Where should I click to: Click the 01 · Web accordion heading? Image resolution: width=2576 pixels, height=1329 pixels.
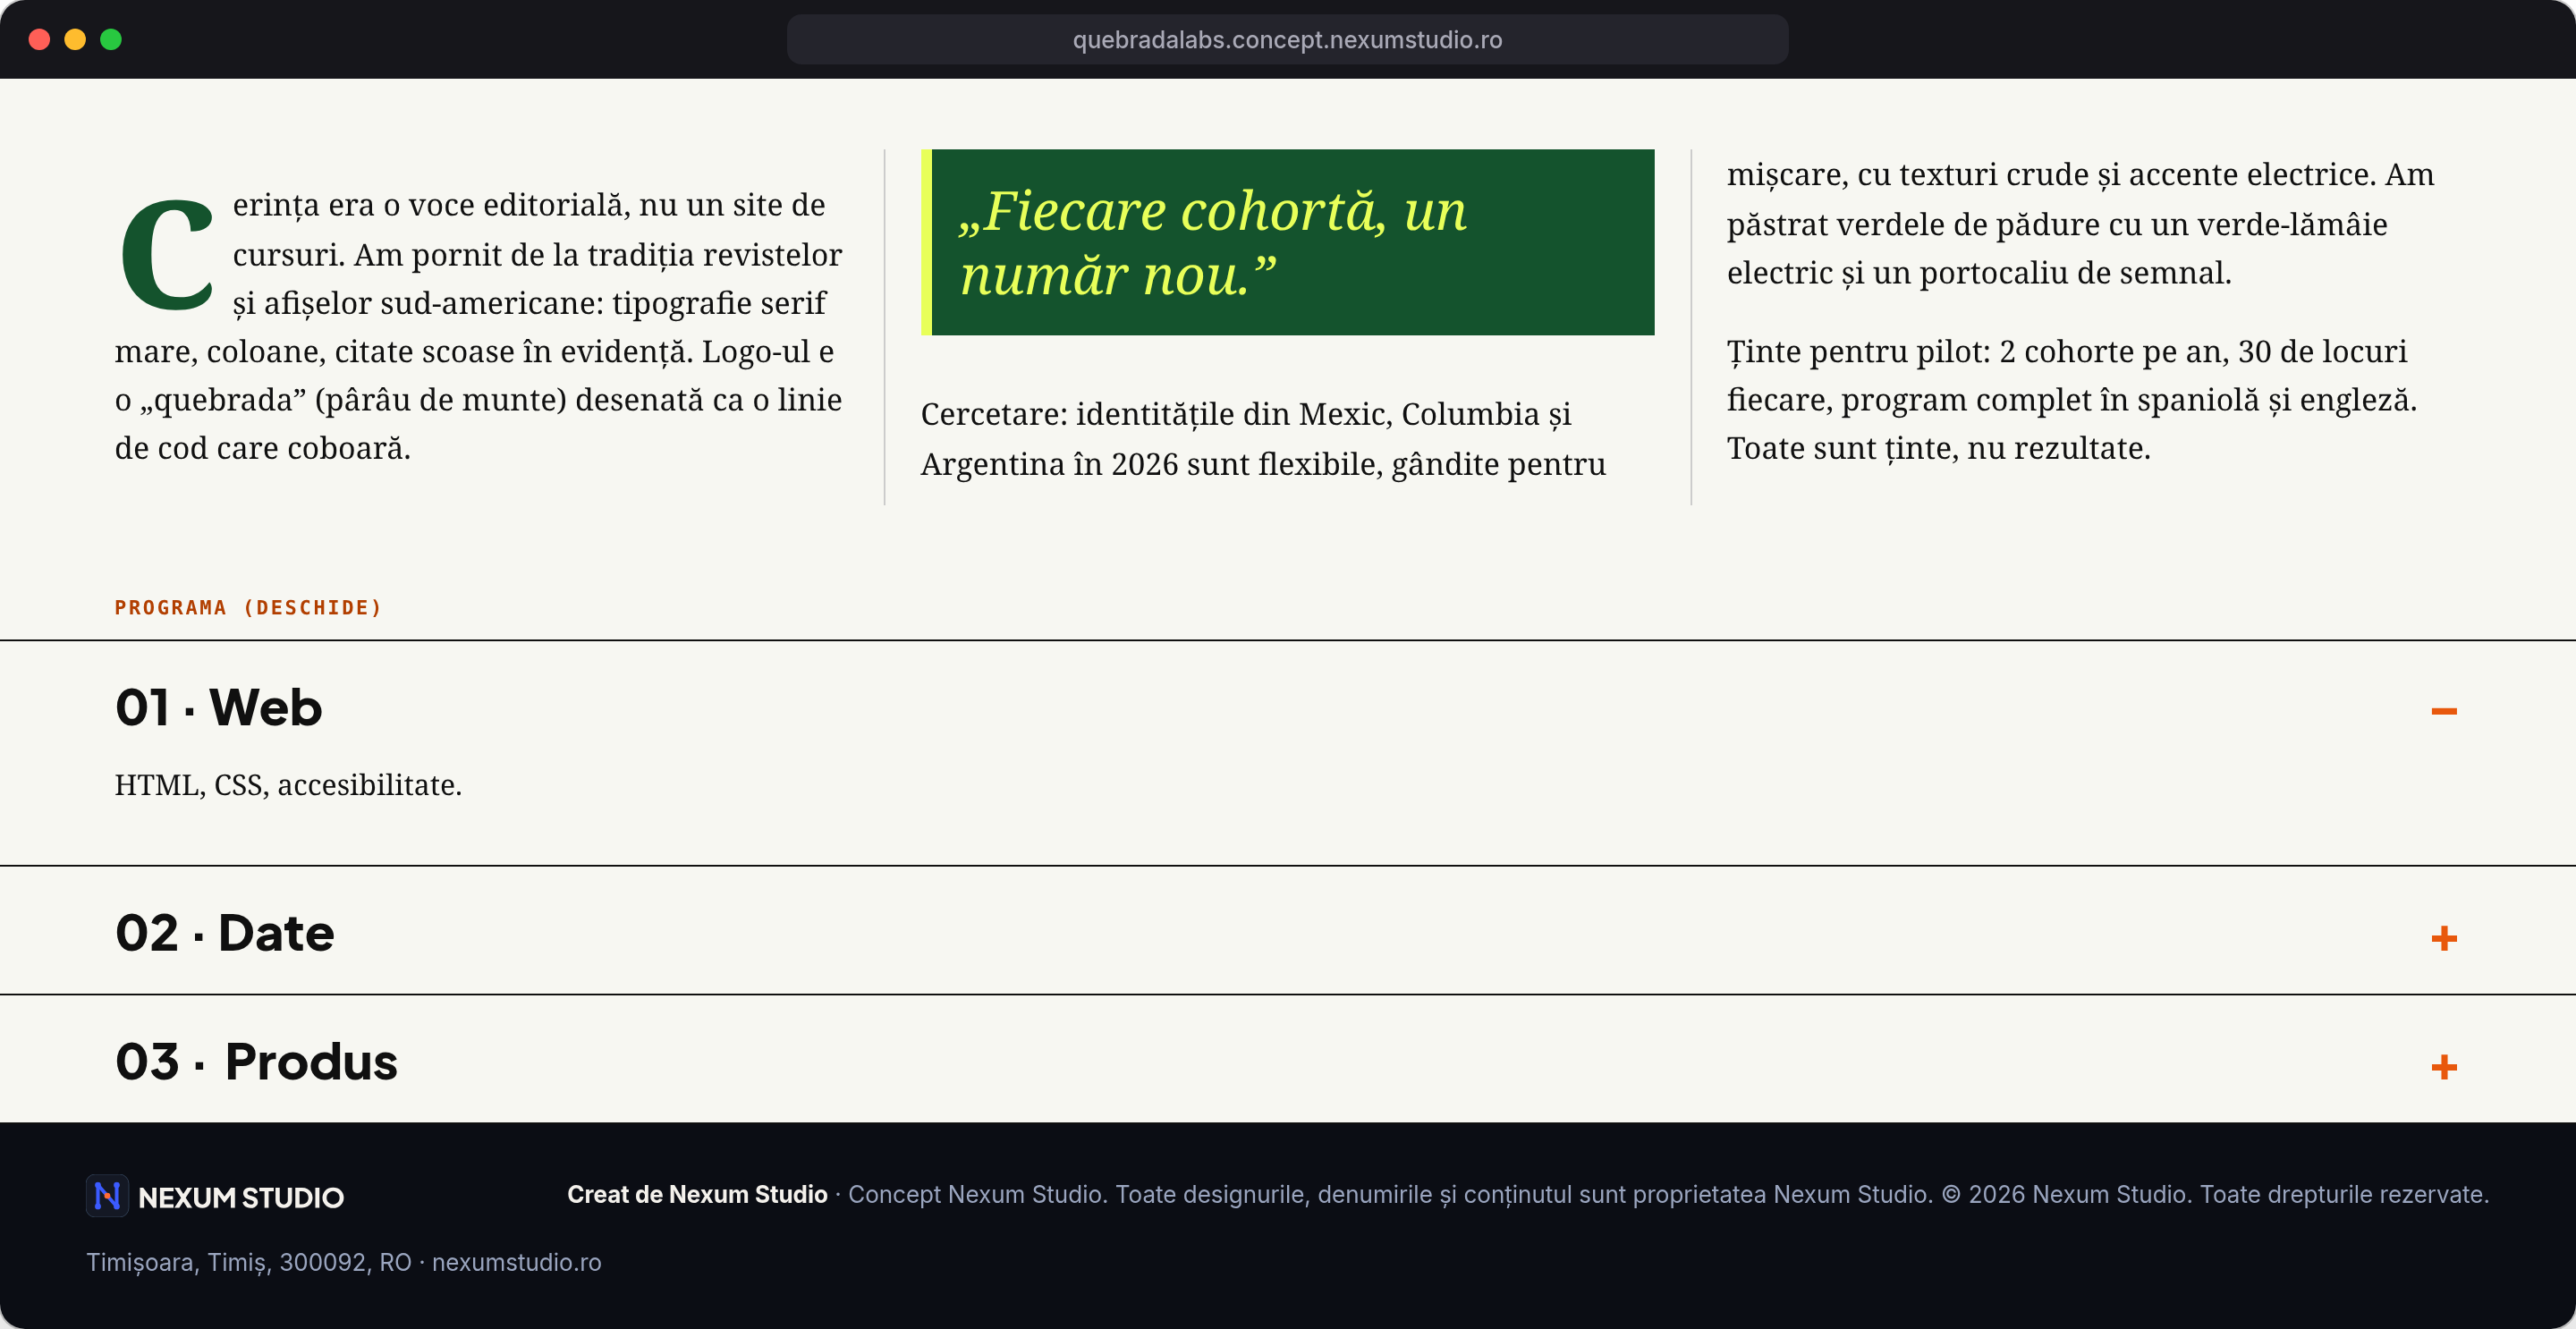(219, 708)
